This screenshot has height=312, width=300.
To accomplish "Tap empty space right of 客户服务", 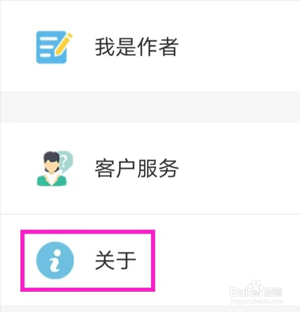I will point(239,169).
